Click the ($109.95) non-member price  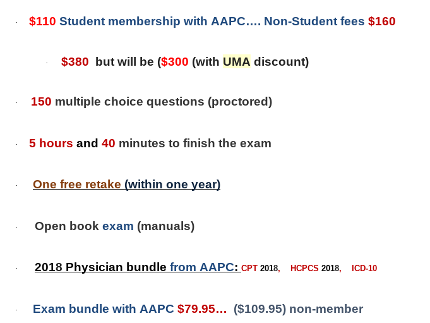260,309
